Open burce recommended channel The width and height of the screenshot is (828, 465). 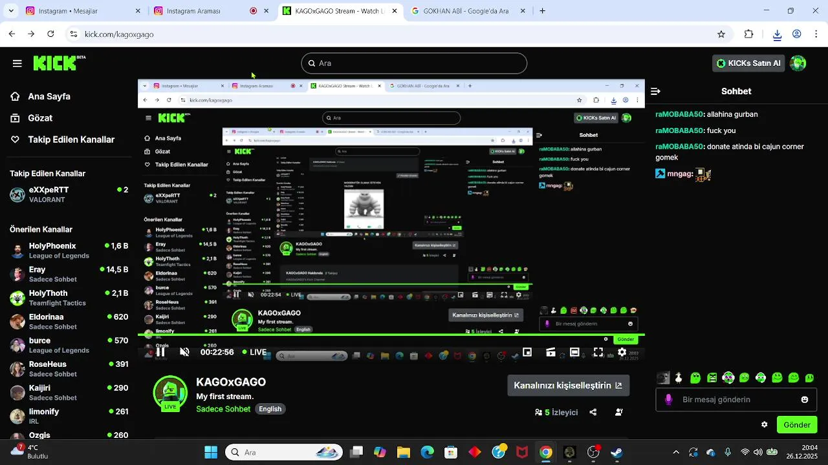pyautogui.click(x=69, y=345)
